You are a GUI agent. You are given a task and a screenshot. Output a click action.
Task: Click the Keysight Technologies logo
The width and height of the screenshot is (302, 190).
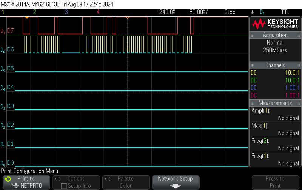(275, 24)
